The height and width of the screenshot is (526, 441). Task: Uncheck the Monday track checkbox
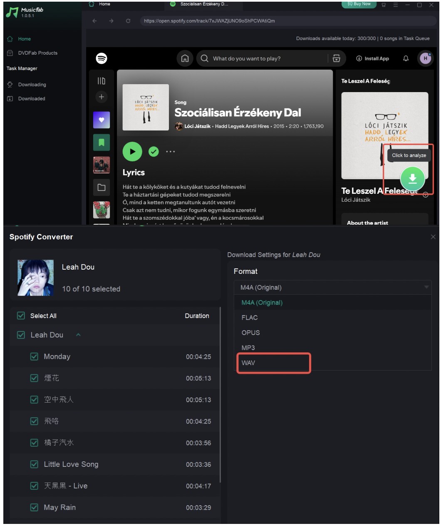click(x=35, y=357)
